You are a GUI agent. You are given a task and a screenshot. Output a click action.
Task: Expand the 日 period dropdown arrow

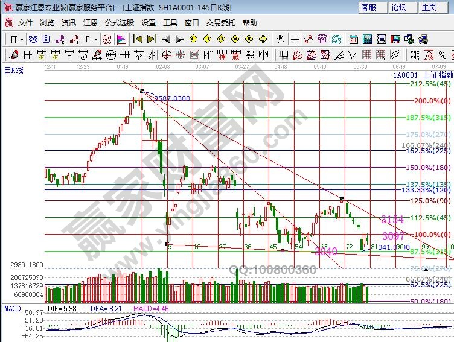coord(22,39)
